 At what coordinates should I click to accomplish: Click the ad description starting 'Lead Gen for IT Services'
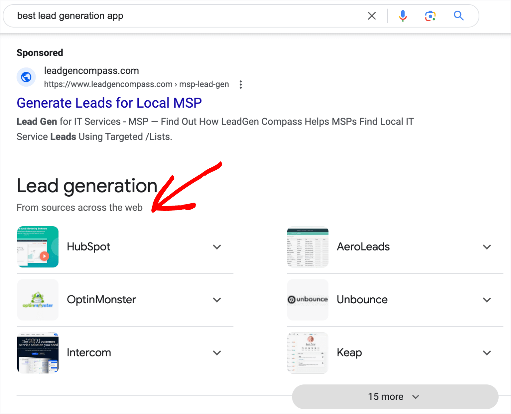(215, 129)
